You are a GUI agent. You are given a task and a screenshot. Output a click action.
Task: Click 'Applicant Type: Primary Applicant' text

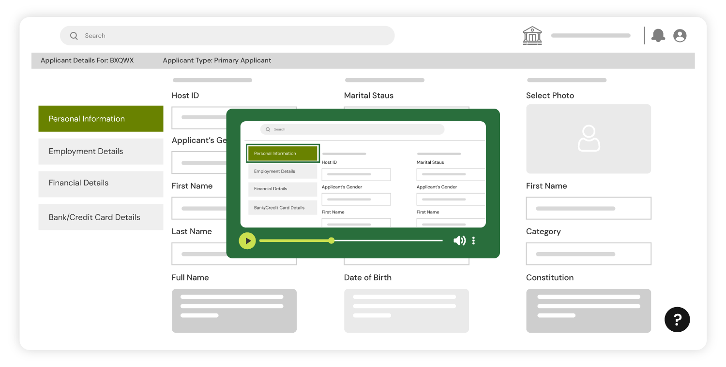(x=217, y=60)
